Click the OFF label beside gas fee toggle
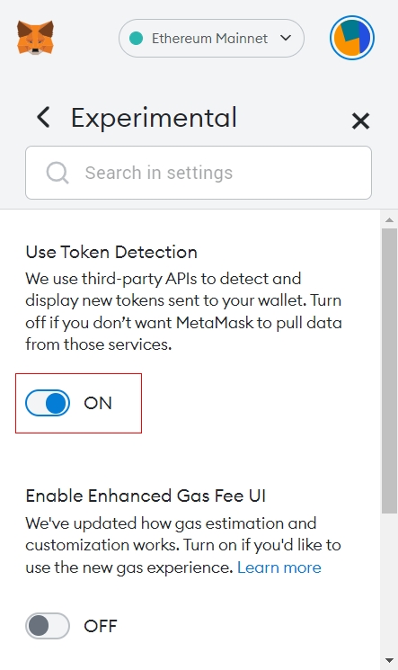The height and width of the screenshot is (670, 398). tap(101, 626)
